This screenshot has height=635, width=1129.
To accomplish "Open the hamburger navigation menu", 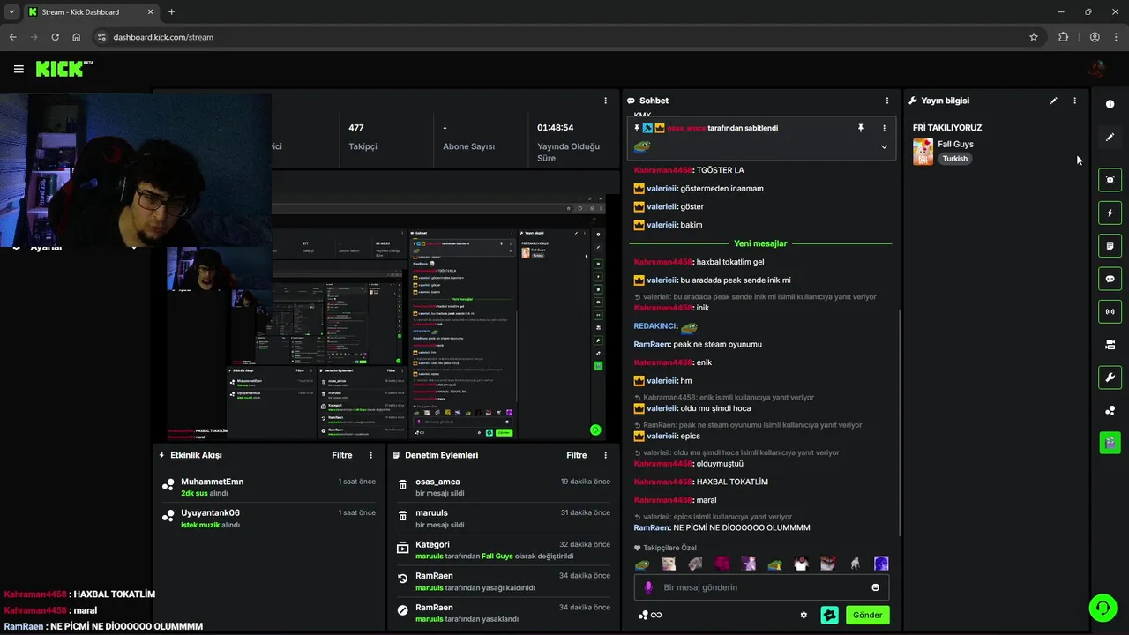I will (19, 69).
